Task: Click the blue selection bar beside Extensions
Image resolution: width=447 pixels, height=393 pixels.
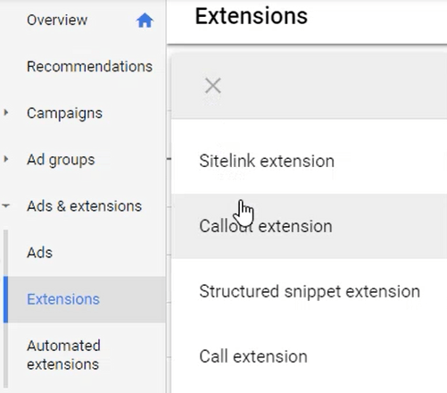Action: 5,299
